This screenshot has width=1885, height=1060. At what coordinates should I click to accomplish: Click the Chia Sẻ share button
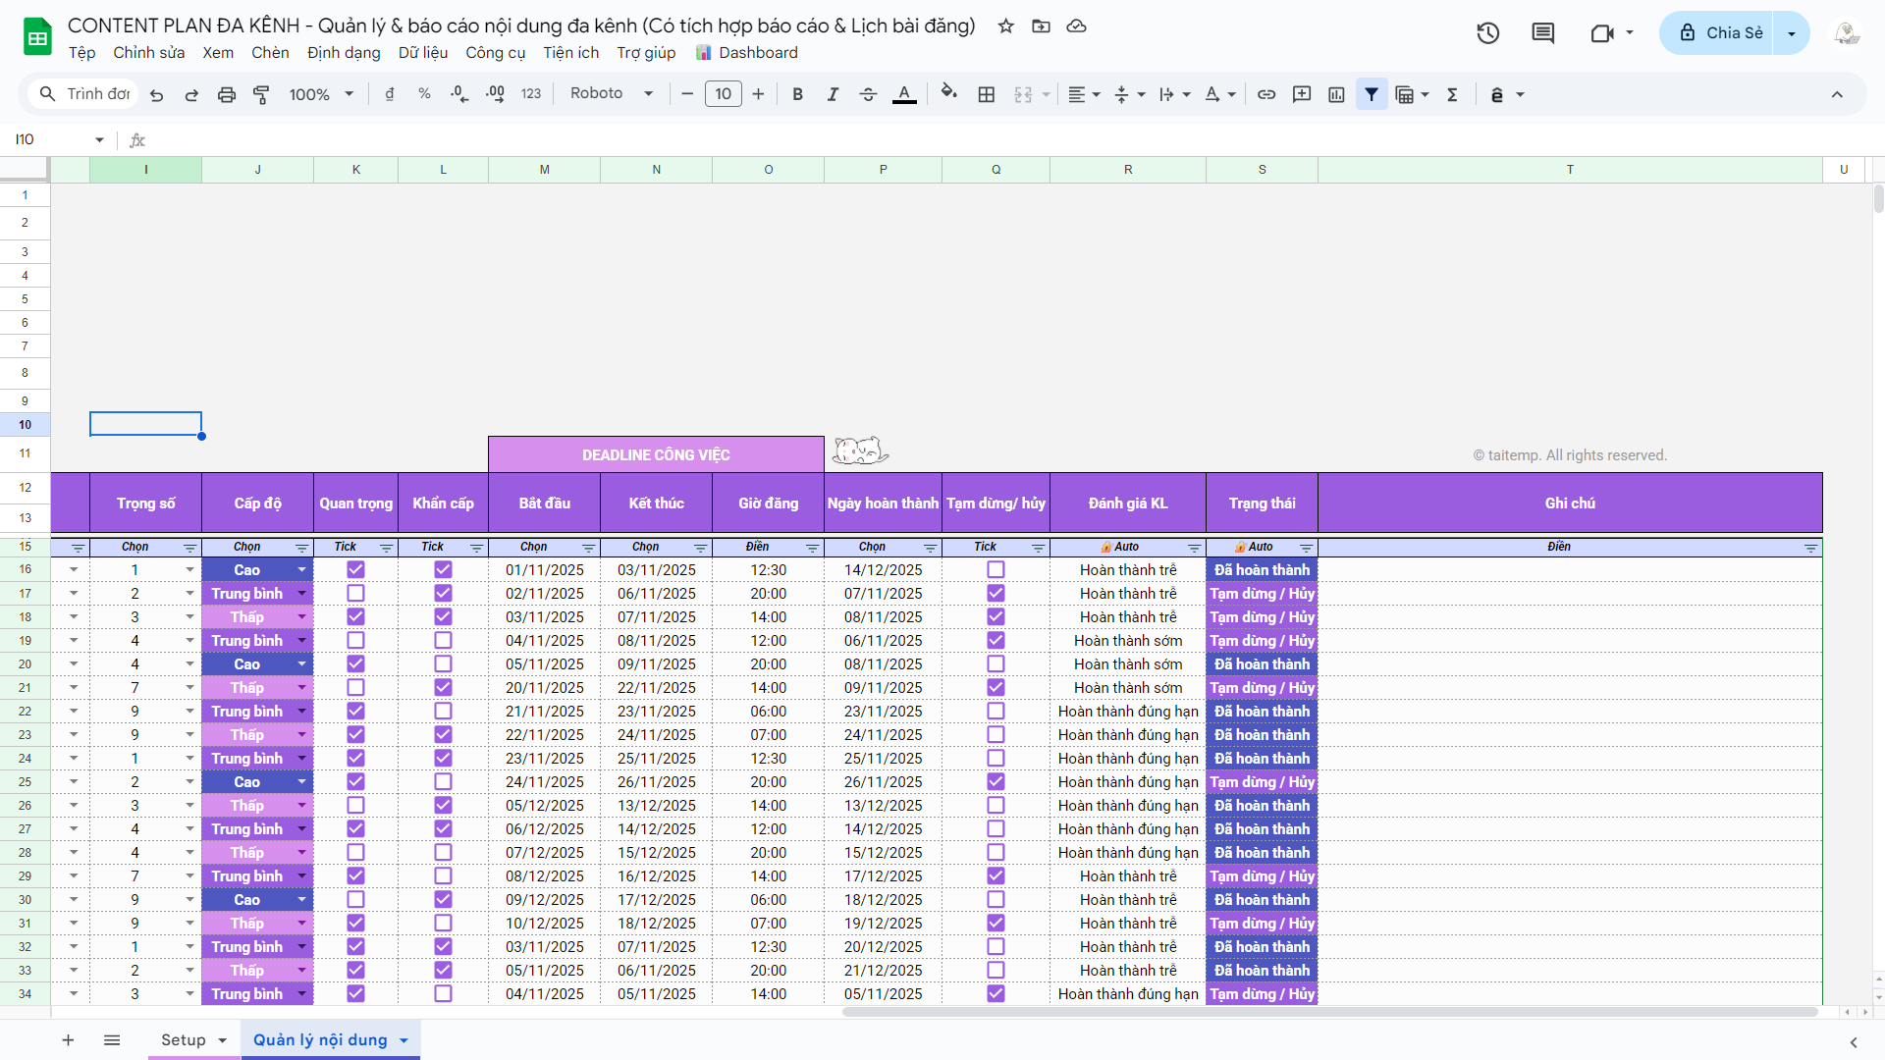pyautogui.click(x=1721, y=33)
